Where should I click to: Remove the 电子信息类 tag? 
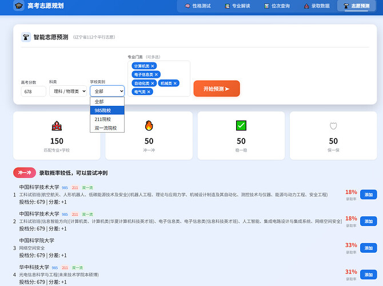click(x=157, y=75)
